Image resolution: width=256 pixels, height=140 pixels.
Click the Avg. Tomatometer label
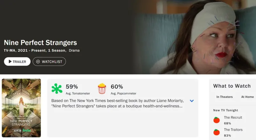[x=78, y=93]
